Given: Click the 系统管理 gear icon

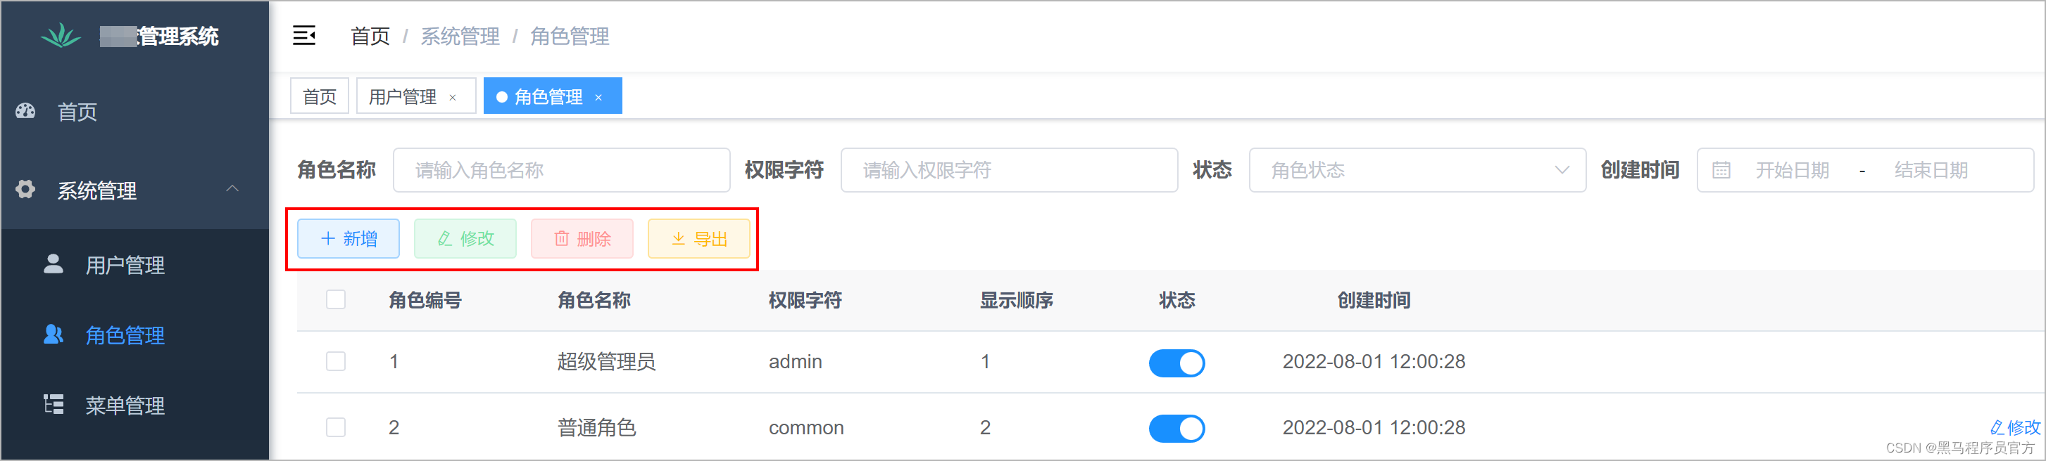Looking at the screenshot, I should pos(25,189).
